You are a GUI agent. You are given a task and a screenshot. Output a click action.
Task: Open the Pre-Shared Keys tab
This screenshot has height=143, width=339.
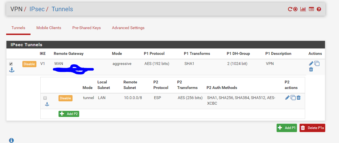click(x=86, y=28)
